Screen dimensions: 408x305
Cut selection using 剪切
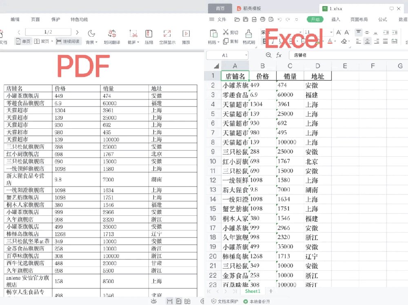pyautogui.click(x=231, y=32)
